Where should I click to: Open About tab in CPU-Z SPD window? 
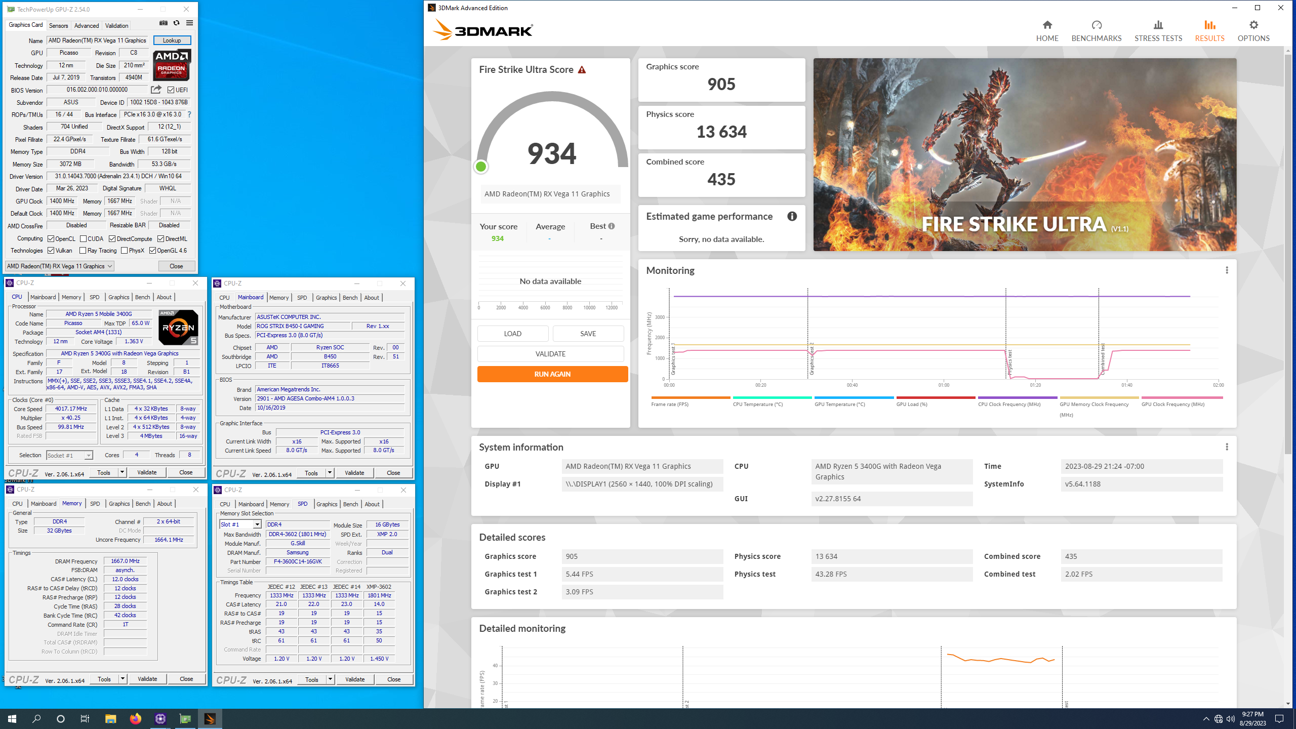click(x=372, y=504)
